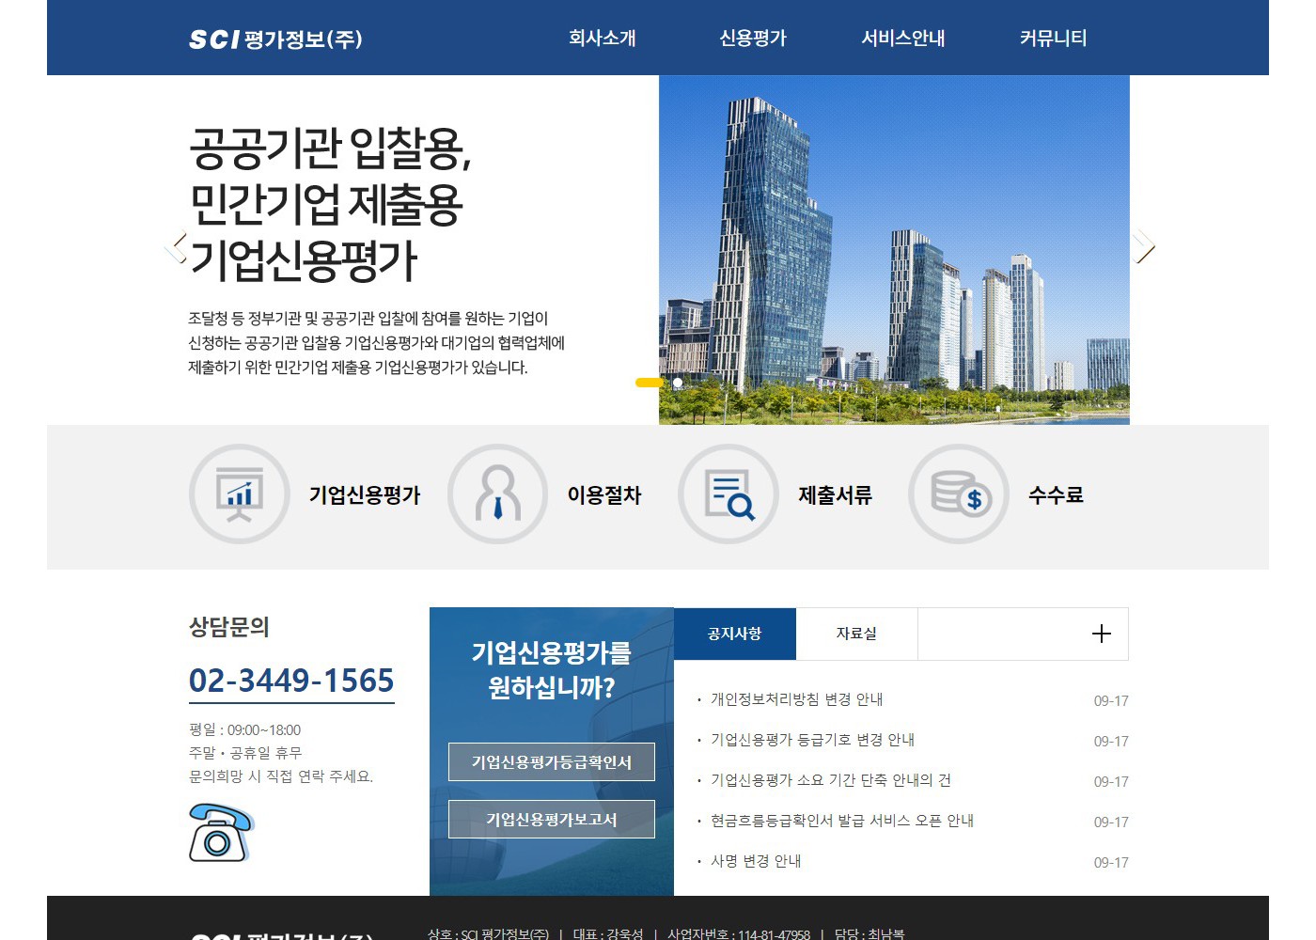
Task: Open notice 개인정보처리방침 변경 안내
Action: 796,699
